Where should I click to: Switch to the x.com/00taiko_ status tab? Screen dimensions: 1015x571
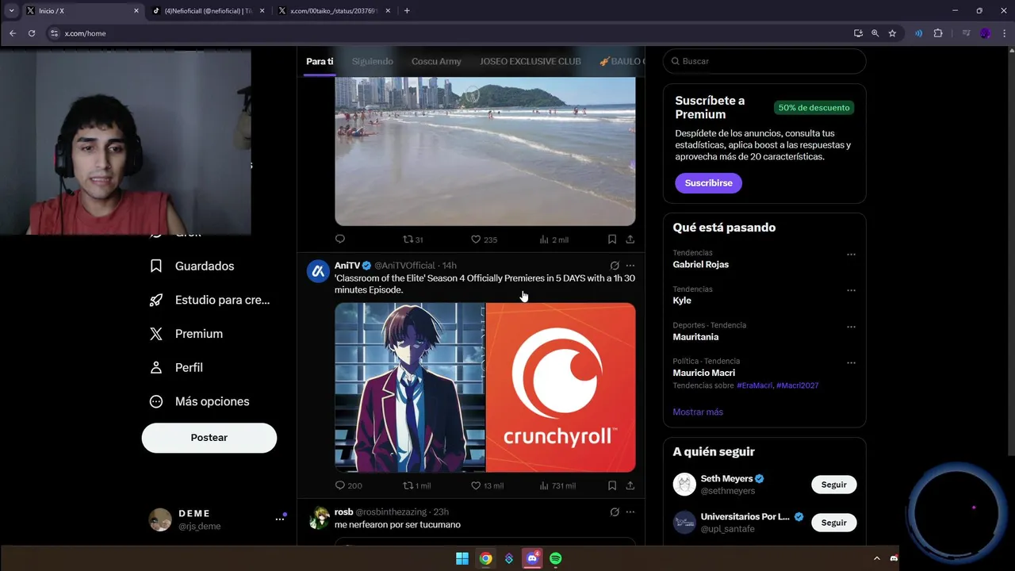[334, 11]
